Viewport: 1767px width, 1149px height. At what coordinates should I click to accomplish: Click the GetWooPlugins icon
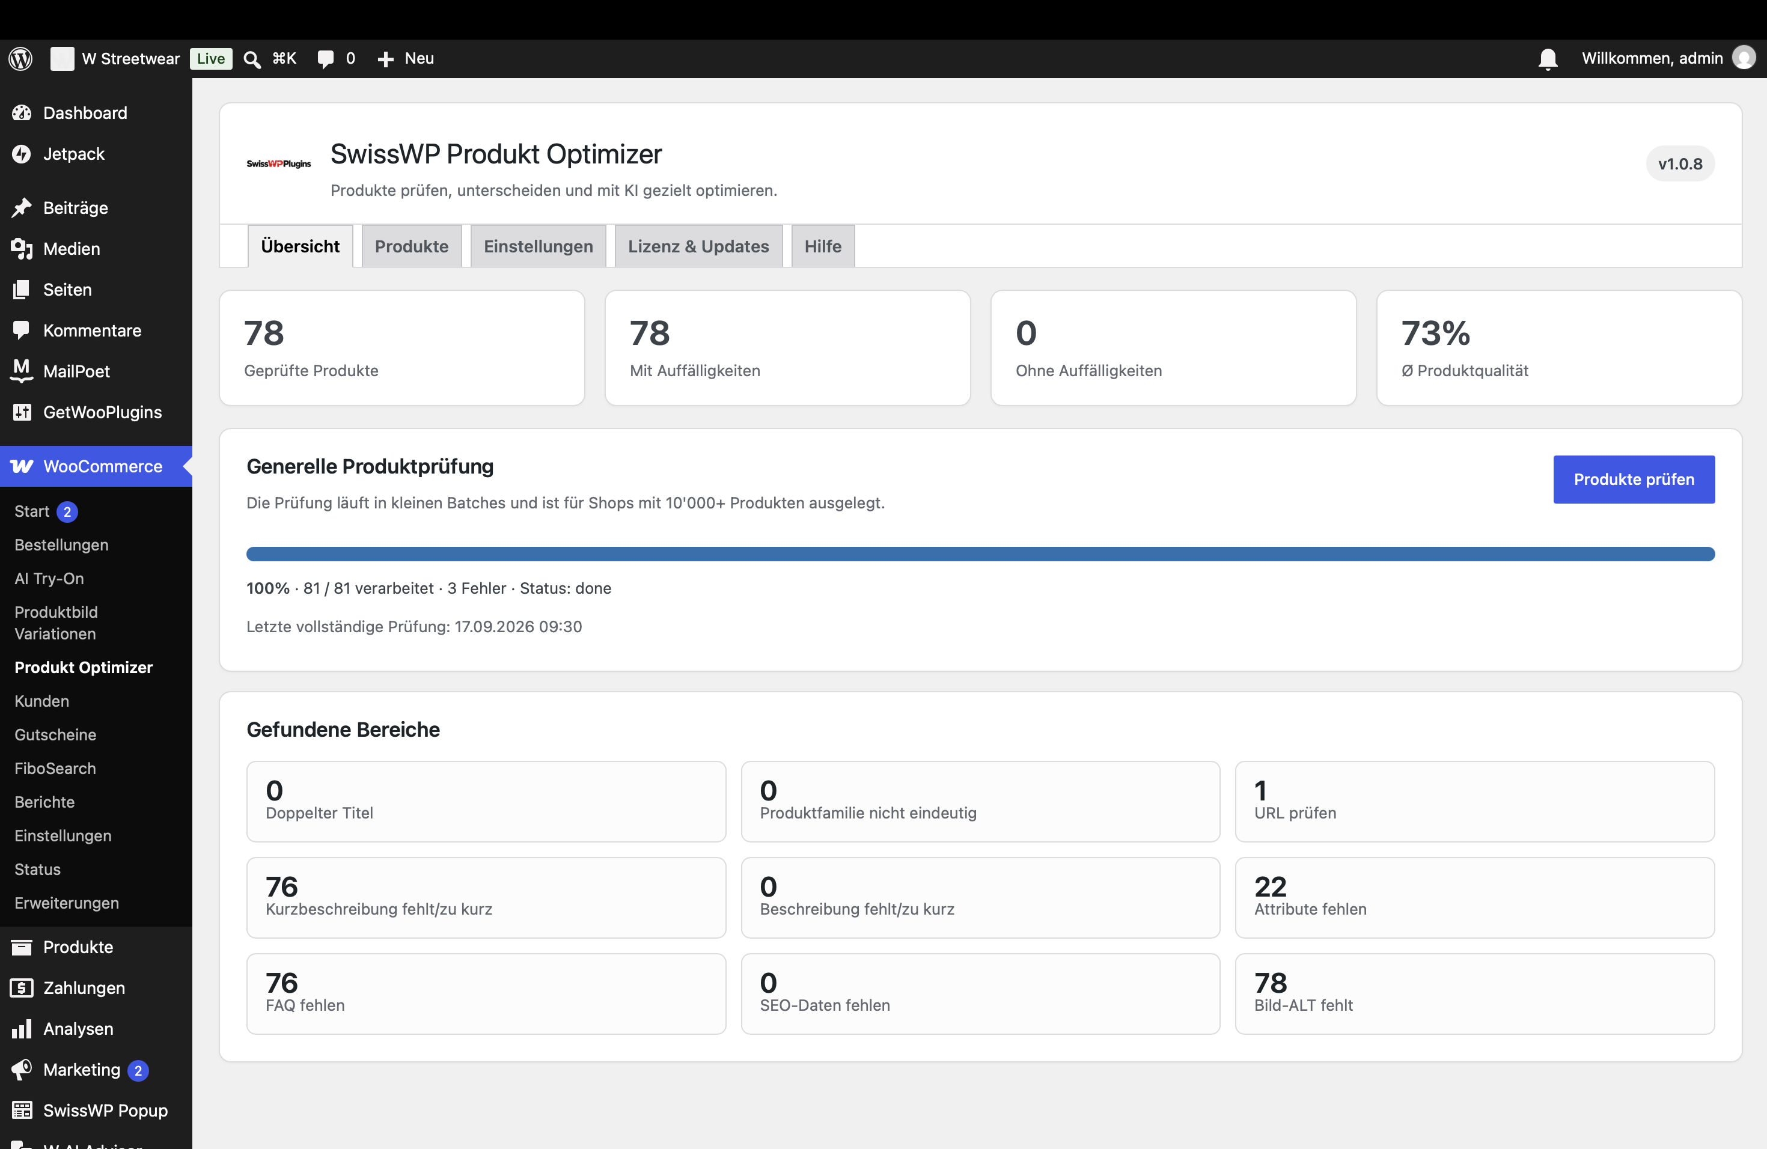(22, 412)
